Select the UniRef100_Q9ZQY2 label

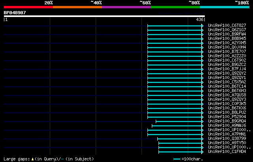click(x=227, y=73)
